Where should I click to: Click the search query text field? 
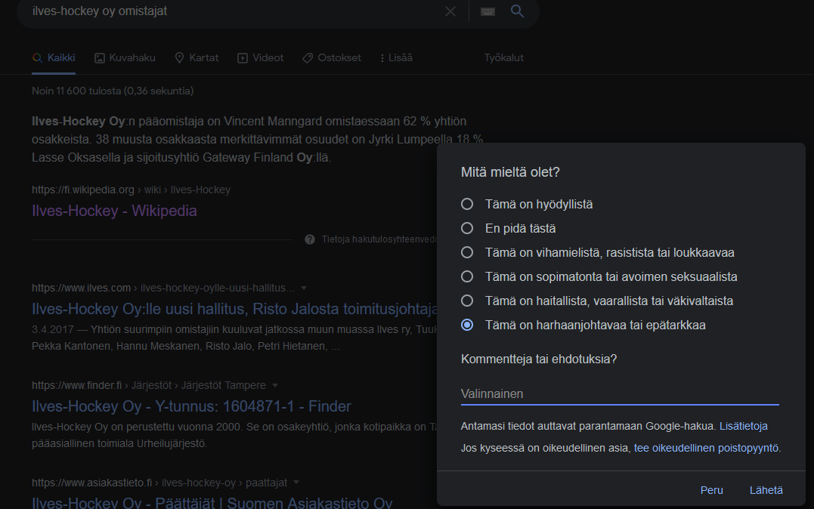234,11
